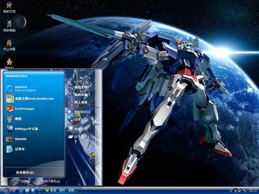Screen dimensions: 259x194
Task: Open 我的文档 desktop icon
Action: [9, 7]
